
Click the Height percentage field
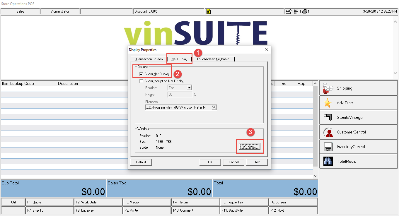coord(180,95)
